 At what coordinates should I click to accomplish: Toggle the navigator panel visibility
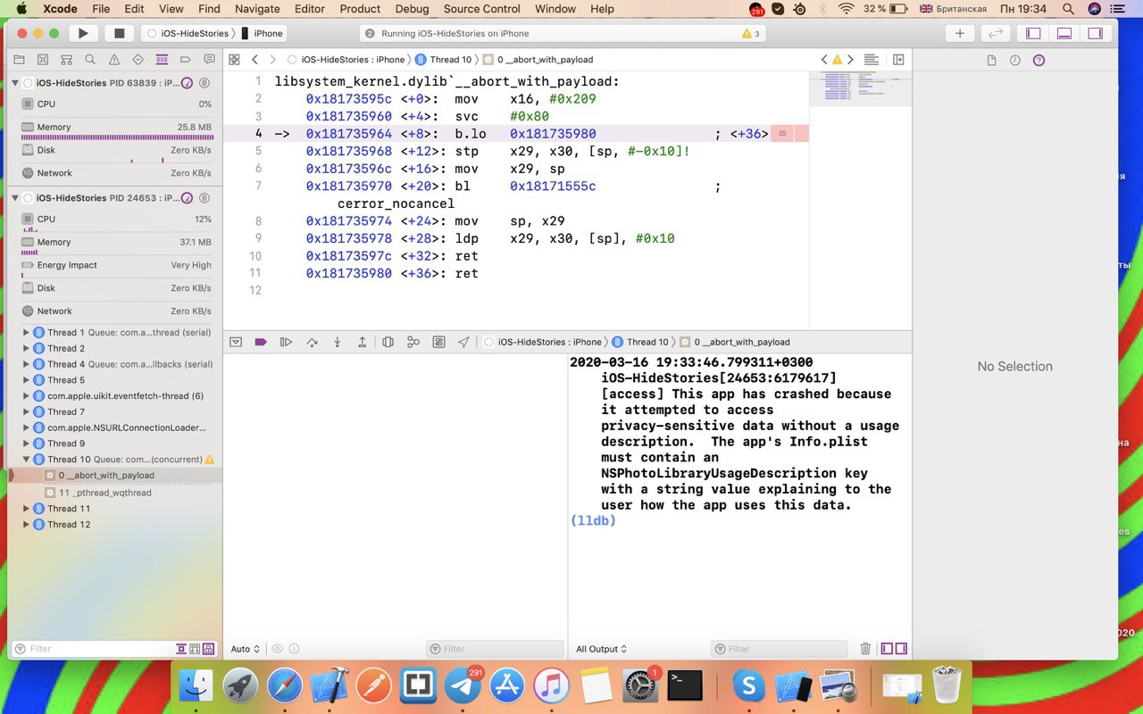(x=1033, y=33)
